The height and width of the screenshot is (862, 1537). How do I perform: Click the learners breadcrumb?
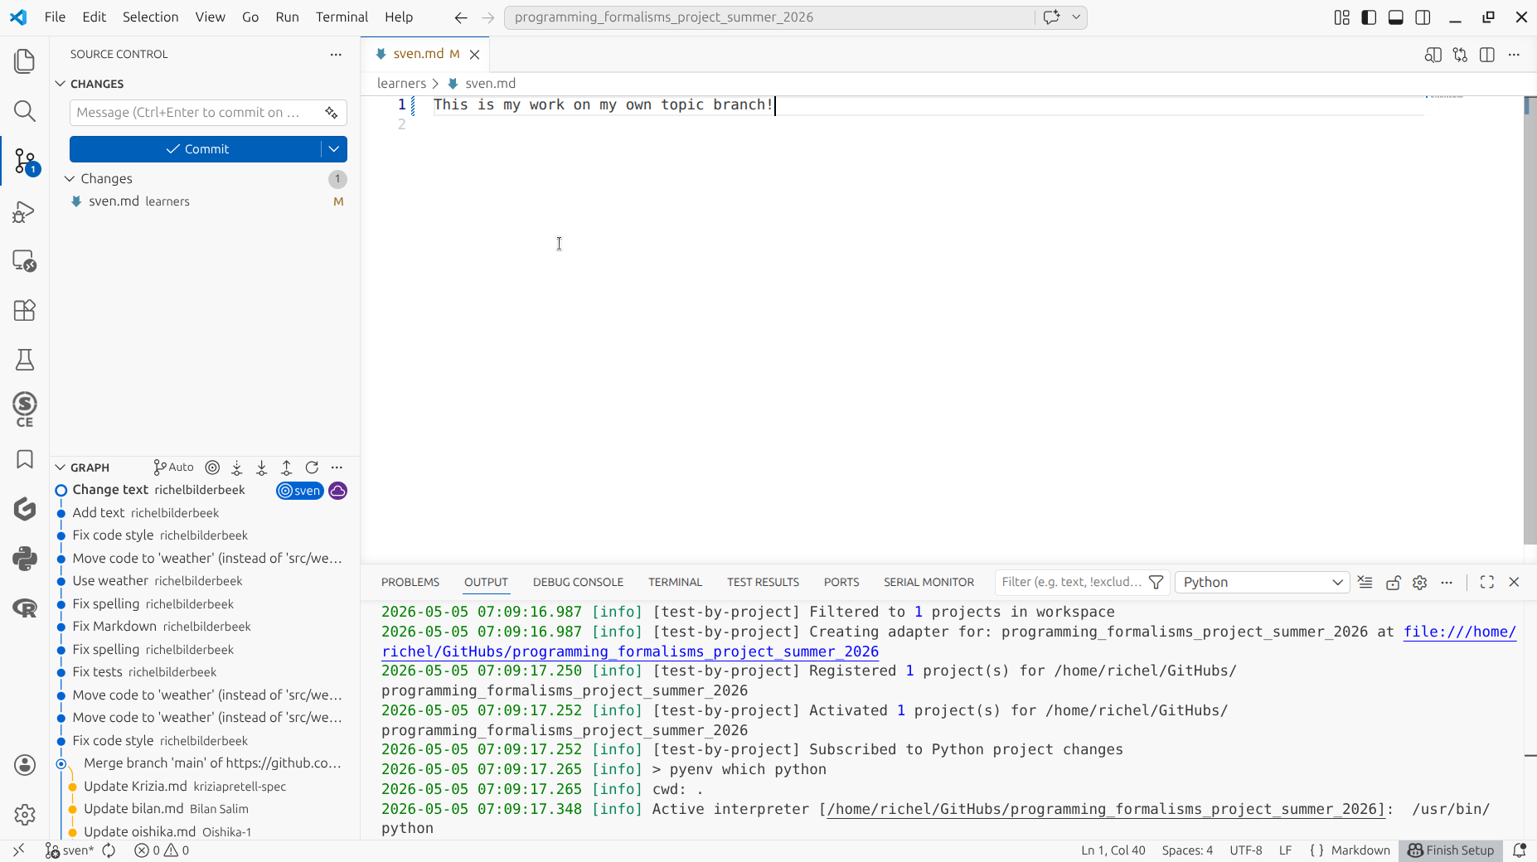coord(401,84)
